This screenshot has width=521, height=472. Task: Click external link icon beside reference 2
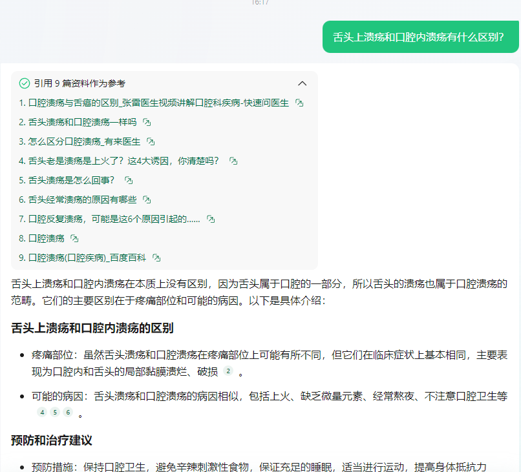pos(147,122)
